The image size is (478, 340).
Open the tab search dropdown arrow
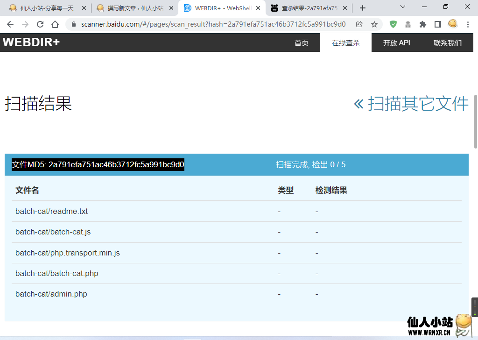click(x=403, y=7)
